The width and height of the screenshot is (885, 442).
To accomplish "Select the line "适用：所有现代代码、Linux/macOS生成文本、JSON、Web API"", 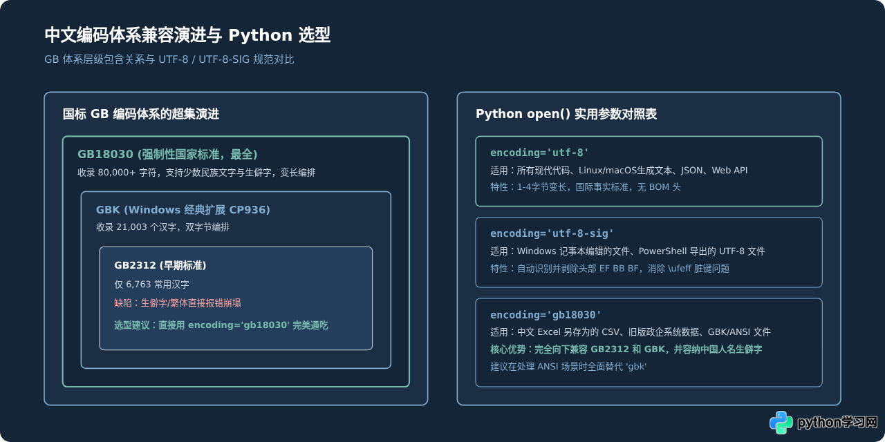I will 619,170.
